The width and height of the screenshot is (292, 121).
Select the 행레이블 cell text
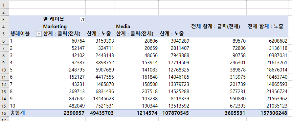(20, 34)
